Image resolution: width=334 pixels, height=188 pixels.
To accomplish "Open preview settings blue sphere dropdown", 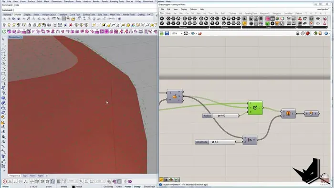I will click(327, 34).
